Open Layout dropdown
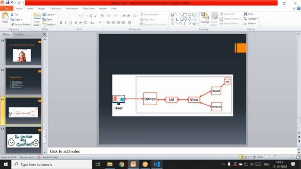The height and width of the screenshot is (169, 301). pyautogui.click(x=49, y=15)
